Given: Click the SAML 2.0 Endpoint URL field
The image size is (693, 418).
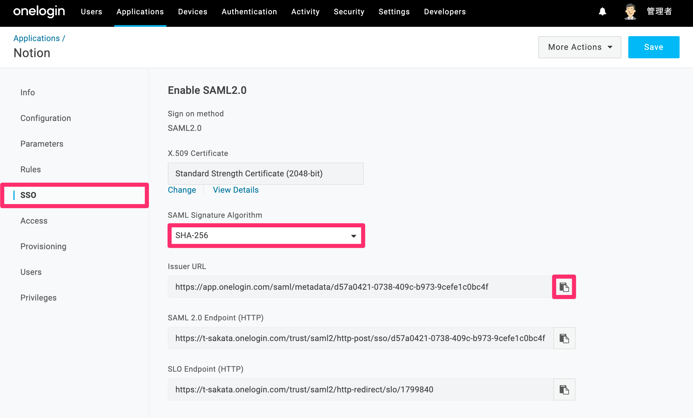Looking at the screenshot, I should [x=360, y=338].
